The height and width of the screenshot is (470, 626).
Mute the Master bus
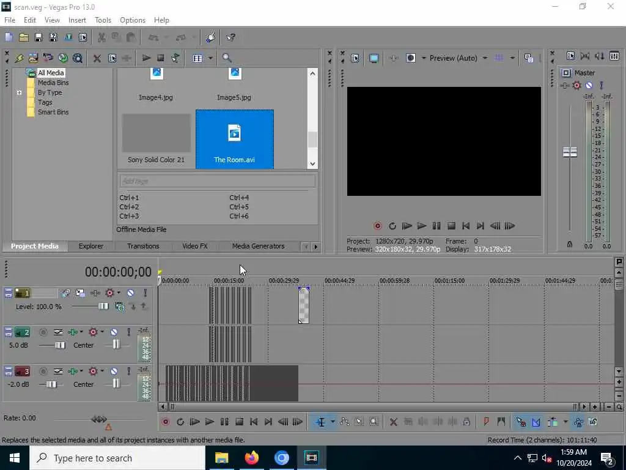click(589, 85)
